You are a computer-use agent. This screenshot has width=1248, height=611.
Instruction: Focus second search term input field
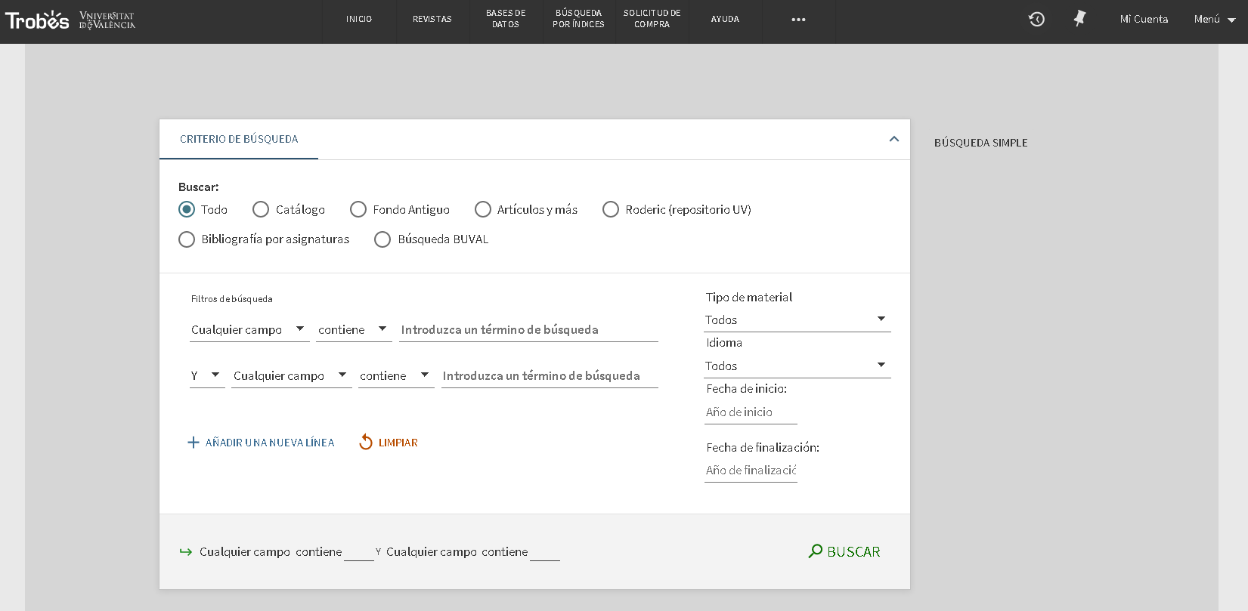(x=550, y=376)
